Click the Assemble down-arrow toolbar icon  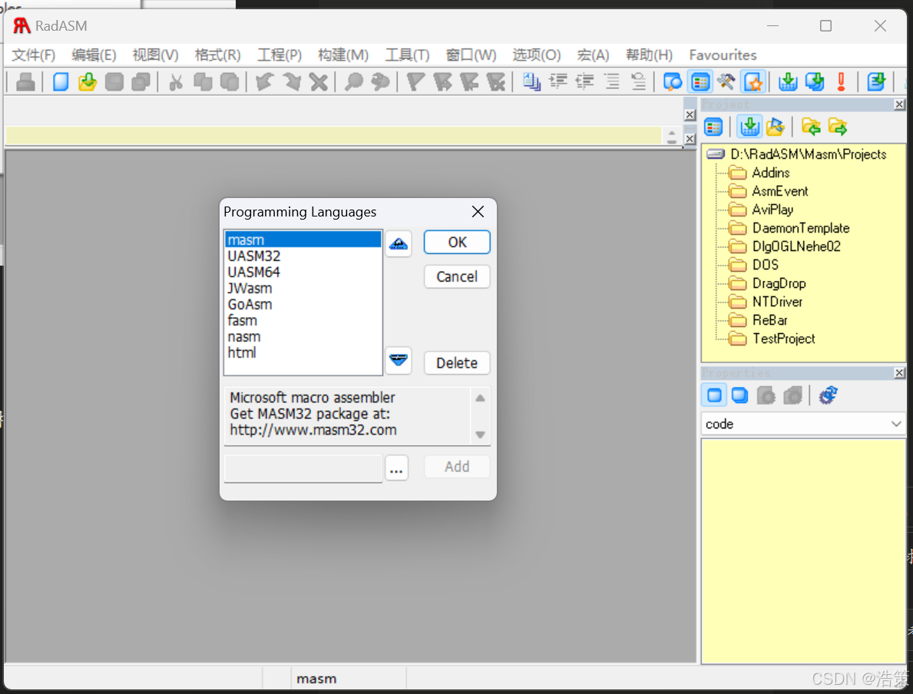click(788, 82)
